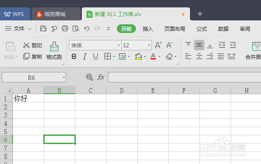Click the Print icon
261x164 pixels.
coord(65,29)
